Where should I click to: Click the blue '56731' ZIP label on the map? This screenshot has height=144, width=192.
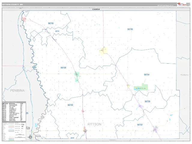pyautogui.click(x=57, y=31)
